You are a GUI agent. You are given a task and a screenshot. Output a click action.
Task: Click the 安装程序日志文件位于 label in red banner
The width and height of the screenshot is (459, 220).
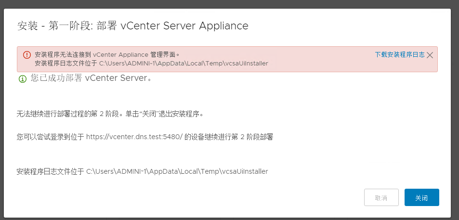66,63
